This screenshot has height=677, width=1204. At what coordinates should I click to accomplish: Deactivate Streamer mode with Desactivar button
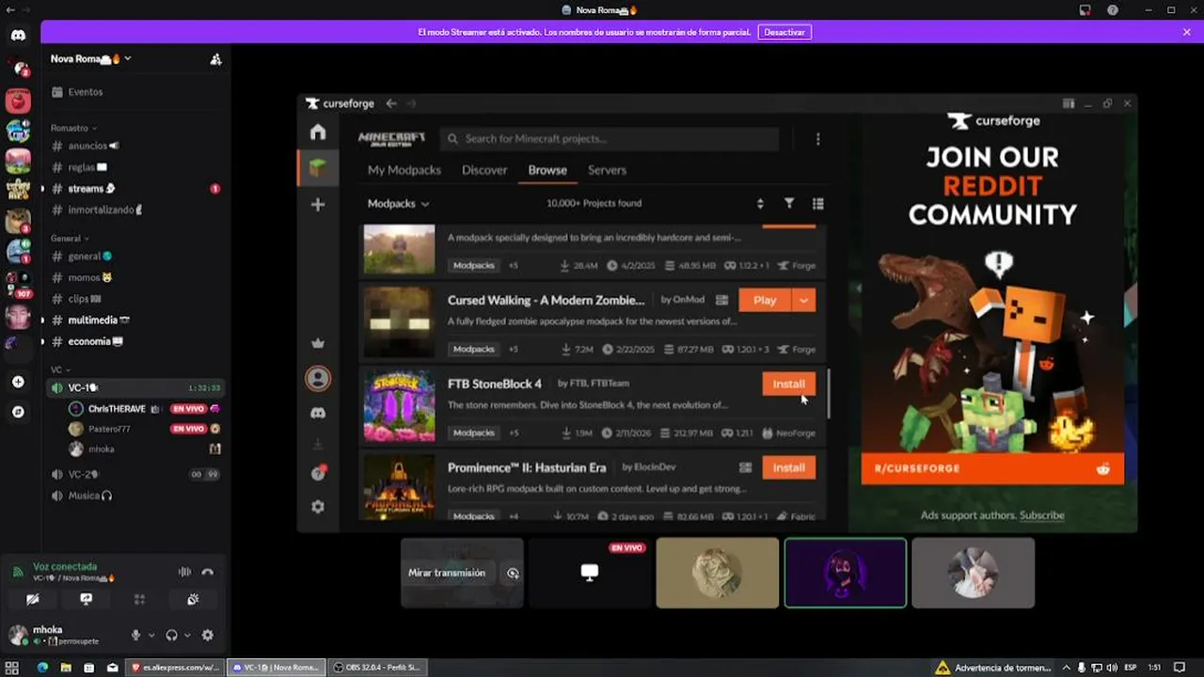784,32
